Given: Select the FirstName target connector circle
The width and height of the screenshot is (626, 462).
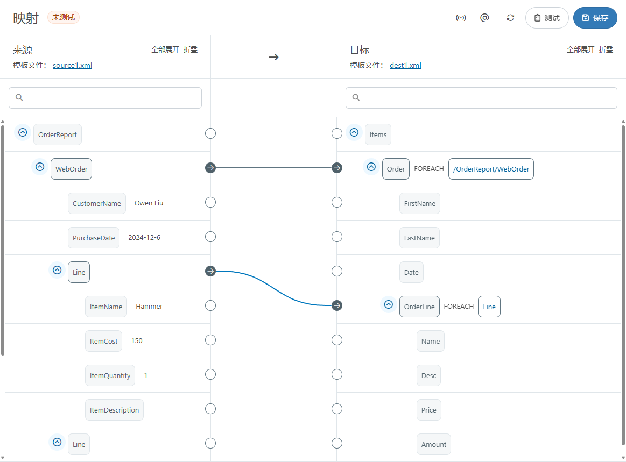Looking at the screenshot, I should pyautogui.click(x=337, y=202).
